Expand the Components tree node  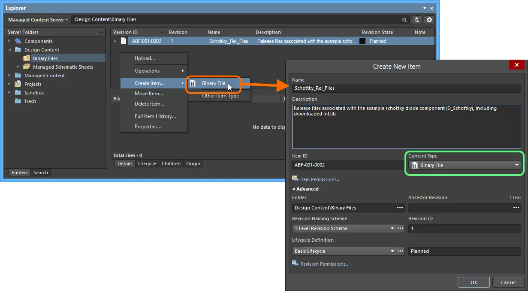click(x=9, y=41)
